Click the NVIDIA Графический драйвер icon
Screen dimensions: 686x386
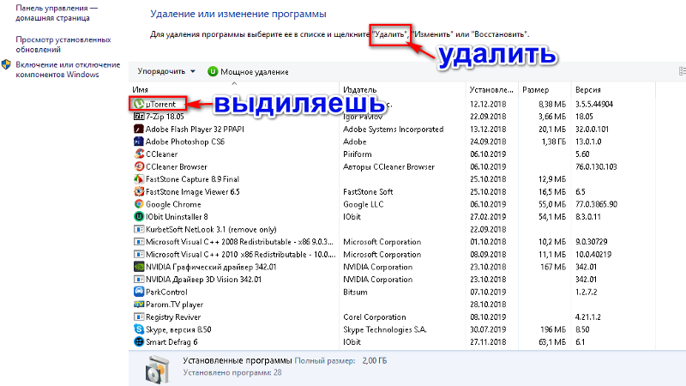[x=139, y=267]
